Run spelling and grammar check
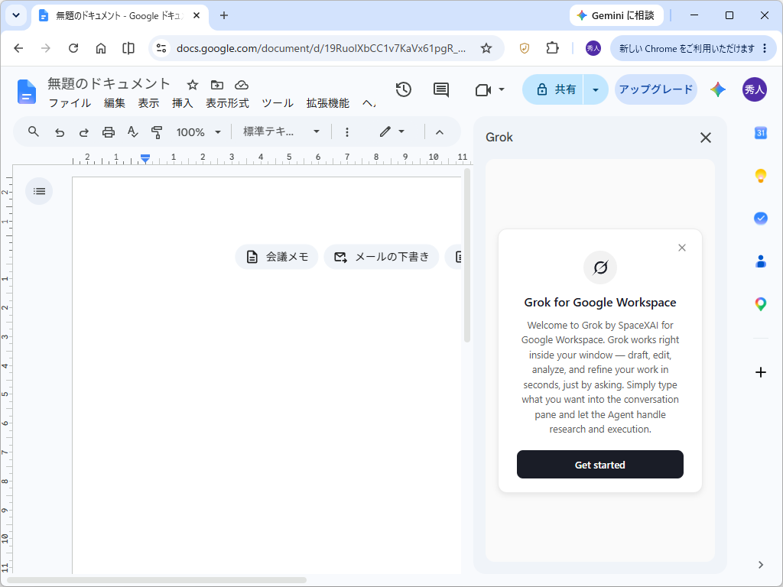Screen dimensions: 783x587 tap(132, 131)
